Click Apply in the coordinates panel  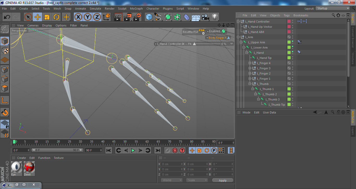click(x=223, y=180)
